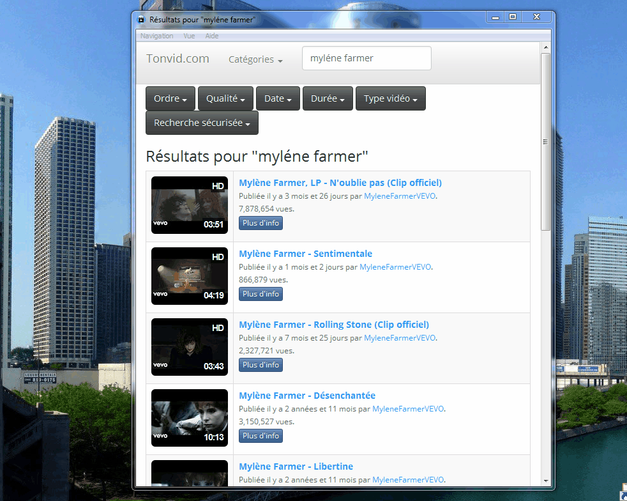Click the scrollbar up arrow
Viewport: 627px width, 501px height.
[x=546, y=47]
